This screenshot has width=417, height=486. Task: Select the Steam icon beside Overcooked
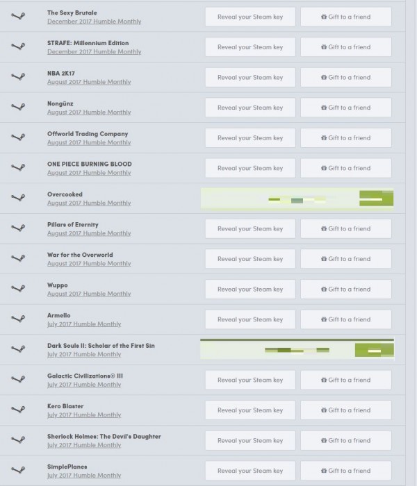(18, 197)
